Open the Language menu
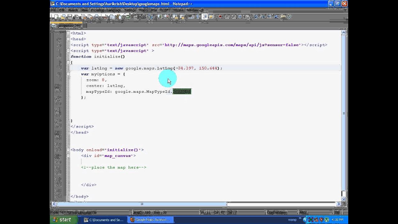 click(114, 10)
